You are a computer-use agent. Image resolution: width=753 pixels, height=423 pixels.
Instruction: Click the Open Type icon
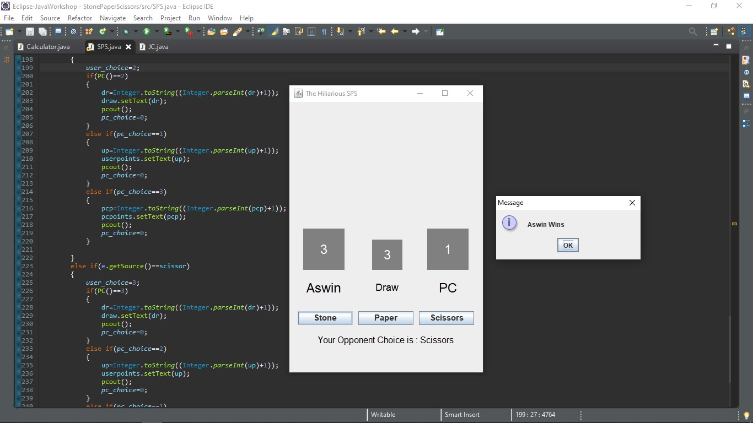(211, 32)
